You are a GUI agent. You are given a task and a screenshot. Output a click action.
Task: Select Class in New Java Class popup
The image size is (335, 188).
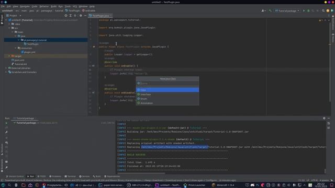coord(167,90)
